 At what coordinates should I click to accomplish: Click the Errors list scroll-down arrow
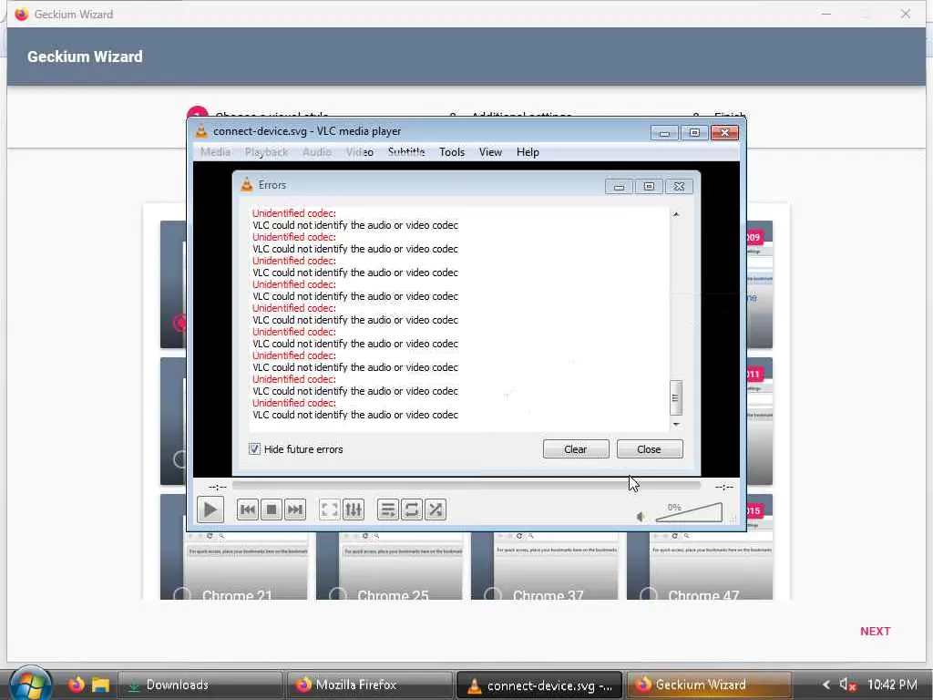tap(676, 425)
